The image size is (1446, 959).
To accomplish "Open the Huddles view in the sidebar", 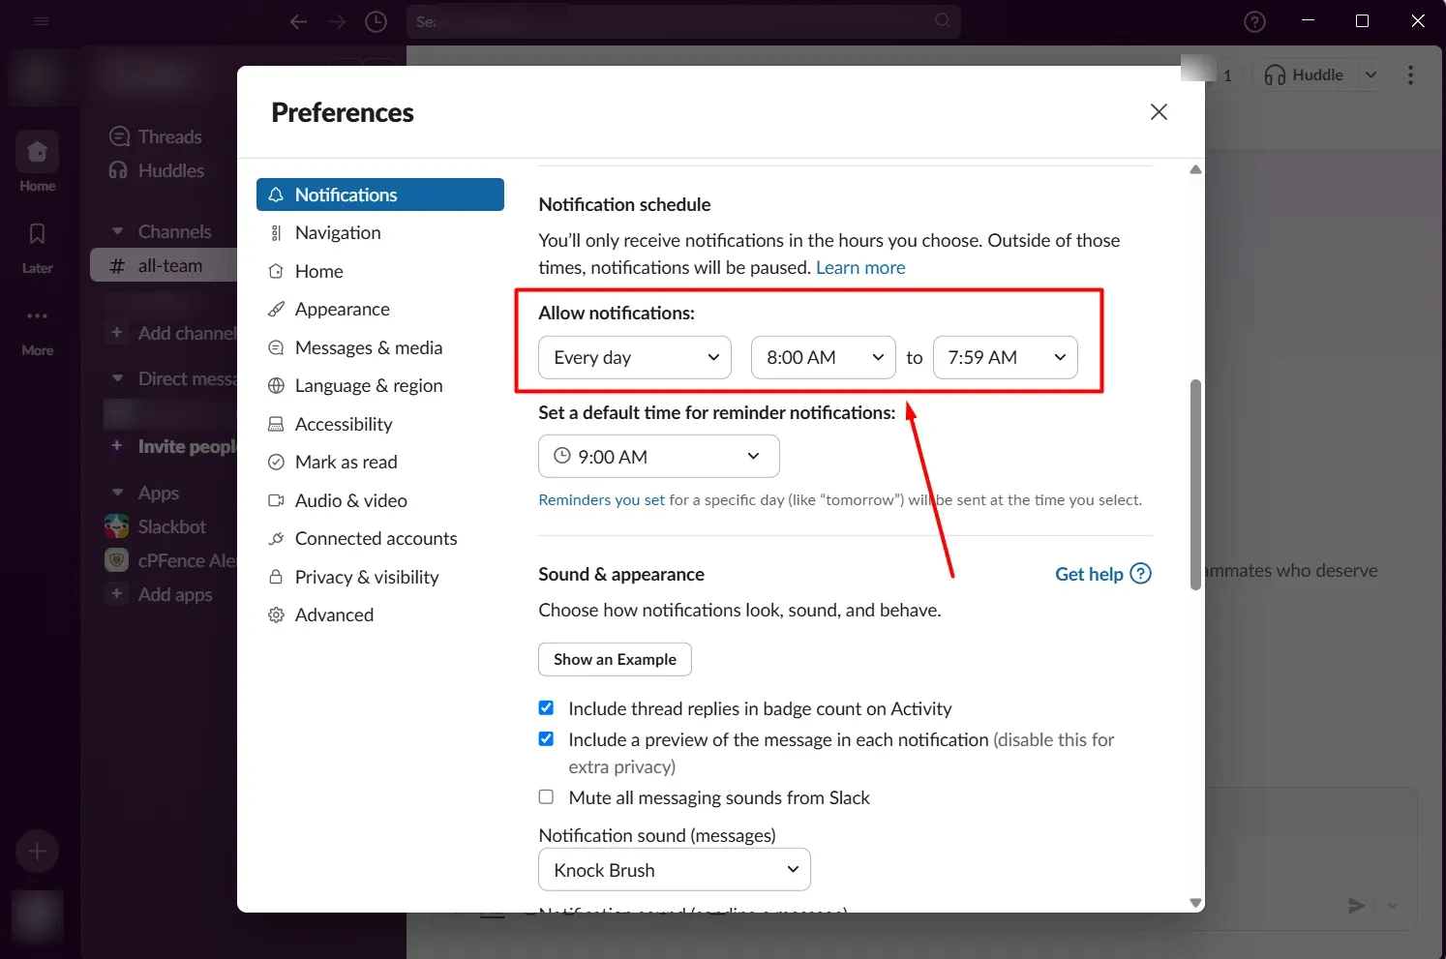I will [157, 170].
